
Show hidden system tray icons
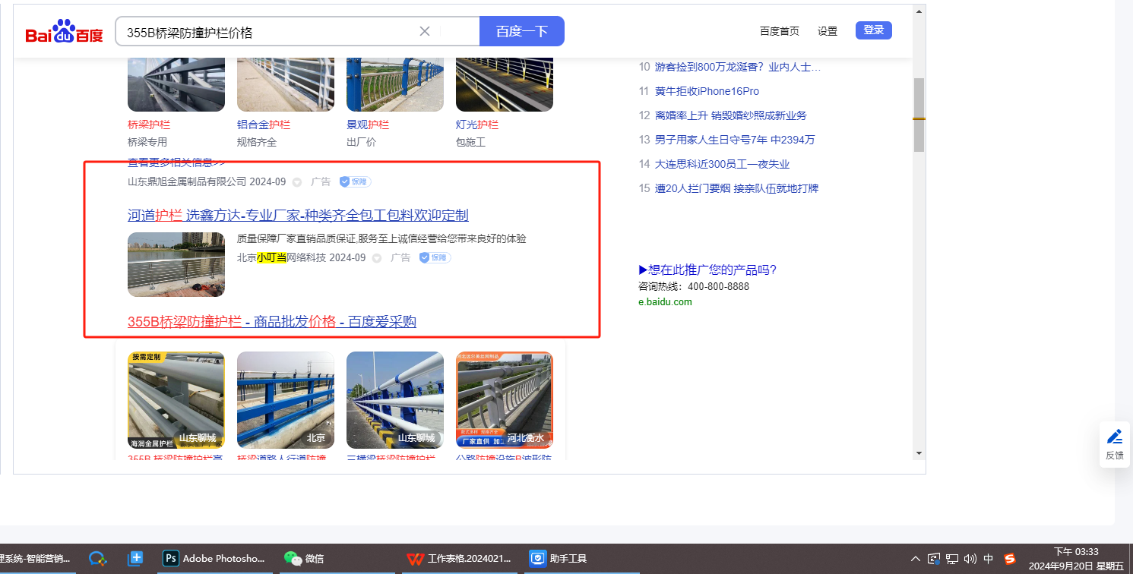(915, 559)
